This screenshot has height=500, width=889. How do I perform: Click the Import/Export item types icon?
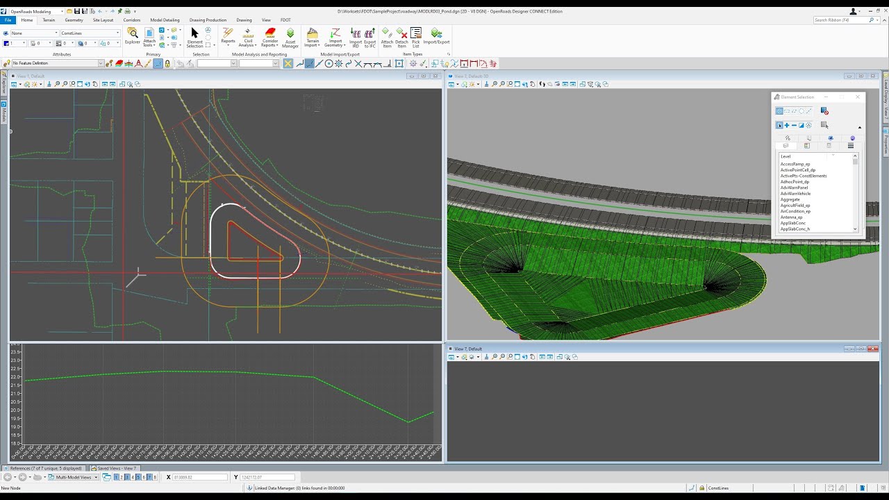(436, 36)
